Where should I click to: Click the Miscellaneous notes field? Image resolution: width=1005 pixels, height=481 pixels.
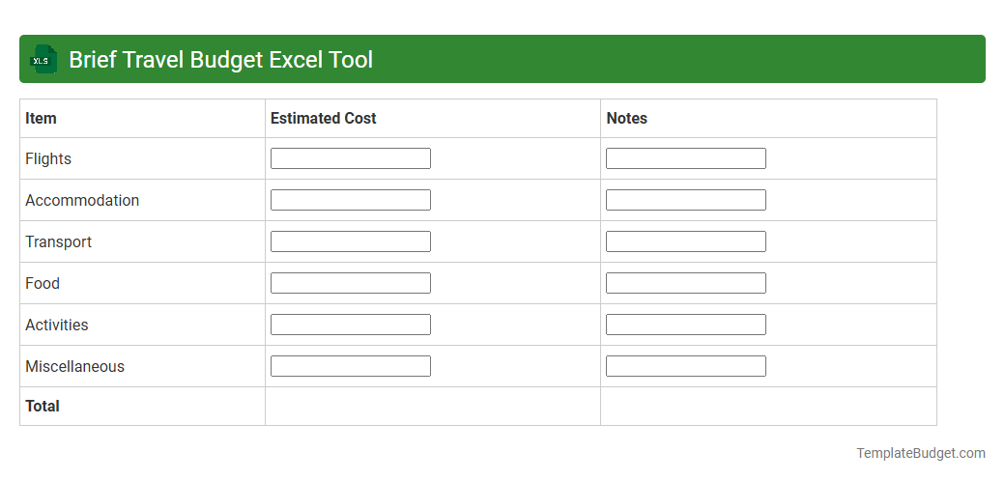[x=686, y=366]
